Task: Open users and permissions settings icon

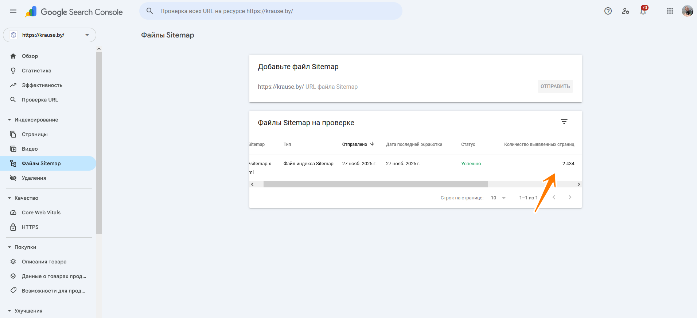Action: click(625, 11)
